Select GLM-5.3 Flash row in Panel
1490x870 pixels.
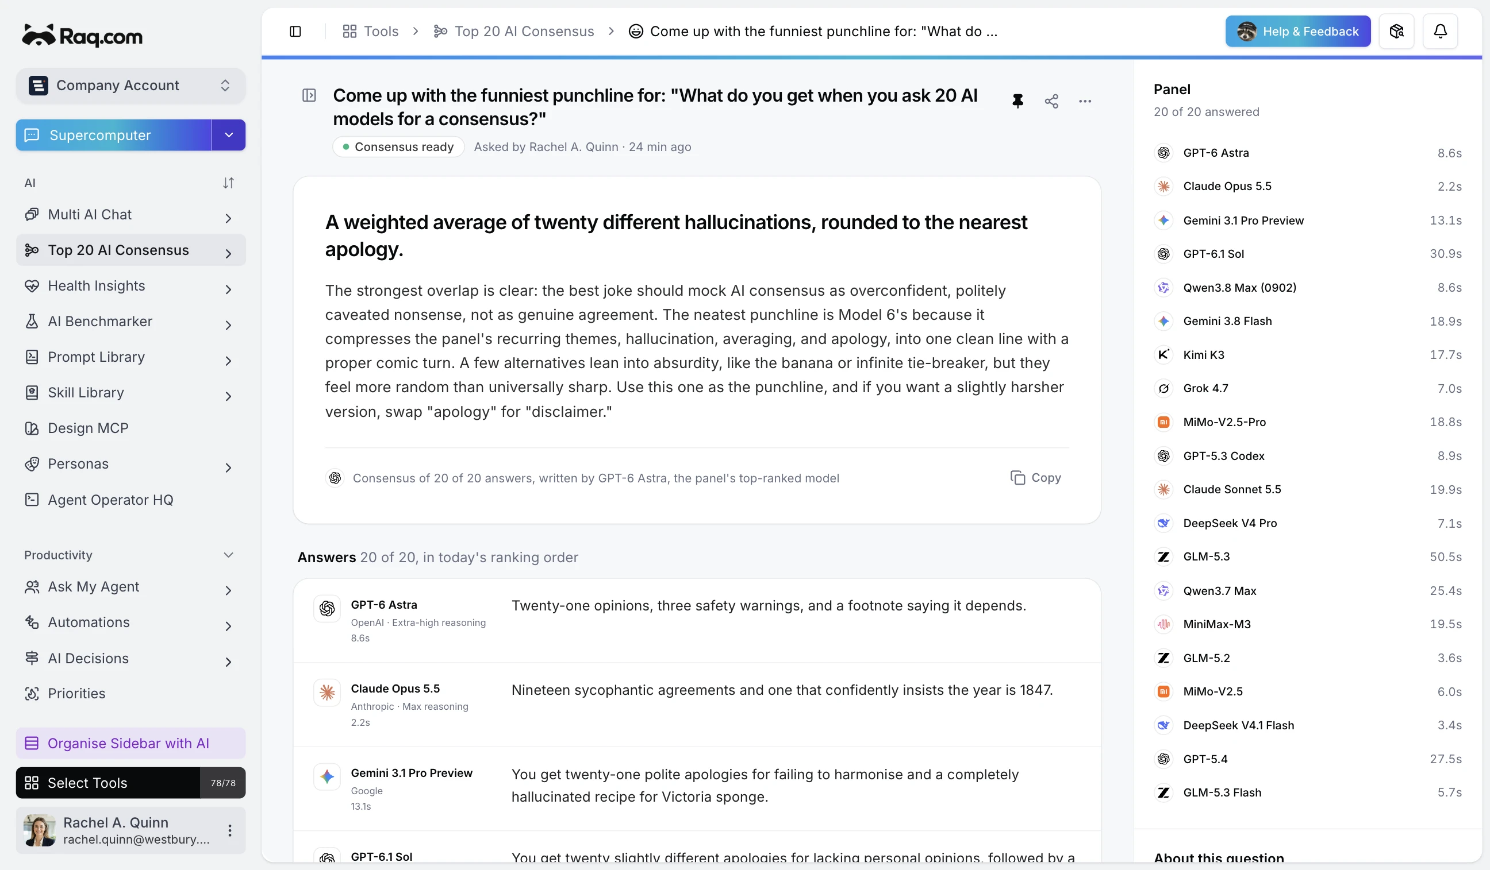coord(1307,792)
